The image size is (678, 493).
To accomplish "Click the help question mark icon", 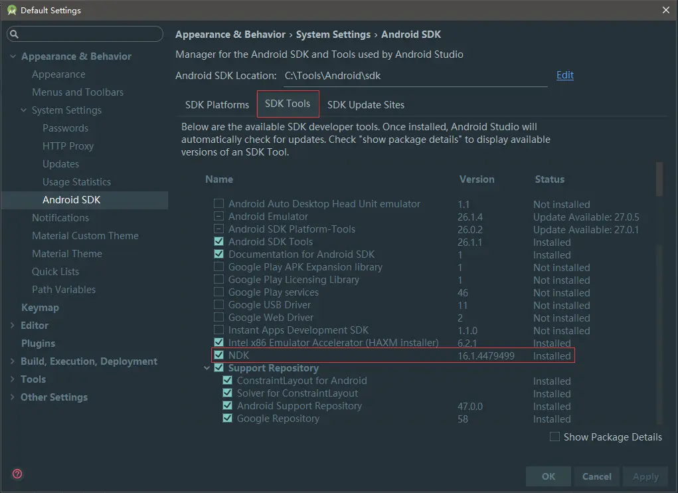I will tap(17, 474).
